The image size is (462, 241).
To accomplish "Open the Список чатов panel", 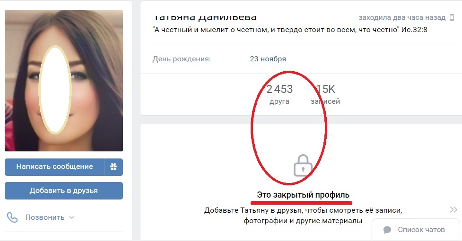I will click(416, 230).
